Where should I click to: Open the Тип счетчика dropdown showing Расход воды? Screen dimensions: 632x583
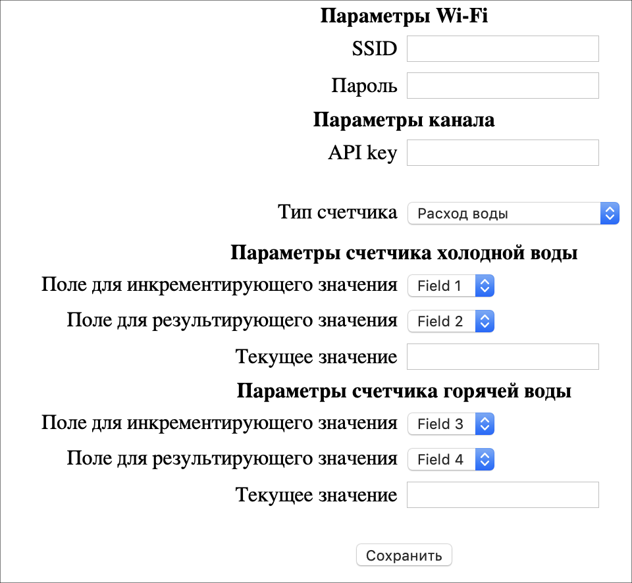513,213
